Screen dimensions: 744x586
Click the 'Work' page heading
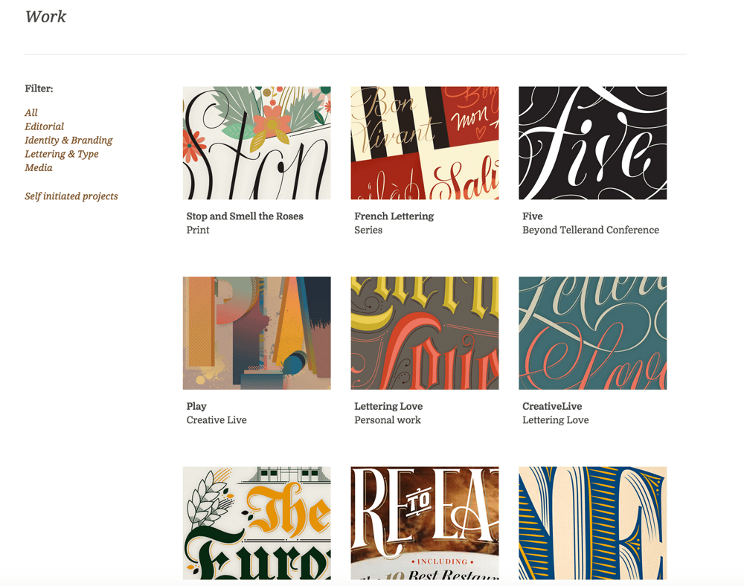pos(45,16)
